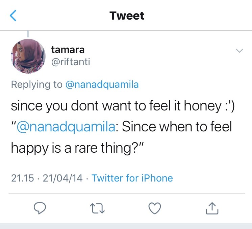
Task: Tap the Tweet header title
Action: coord(127,16)
